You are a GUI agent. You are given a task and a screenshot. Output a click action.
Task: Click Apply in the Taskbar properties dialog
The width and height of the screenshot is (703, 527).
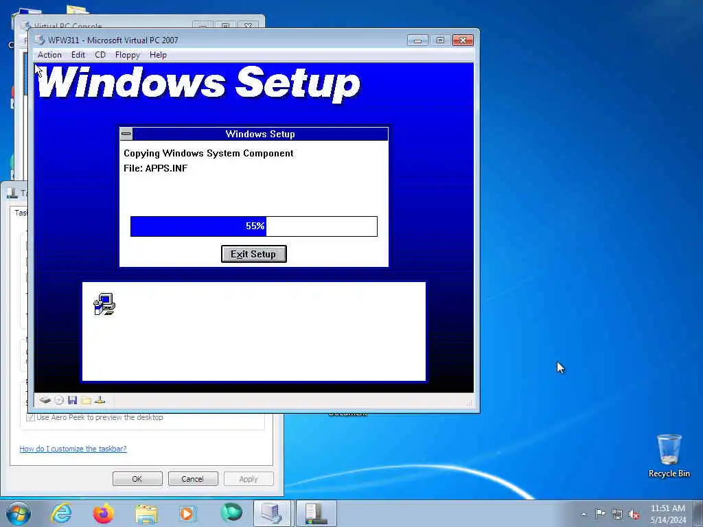249,478
